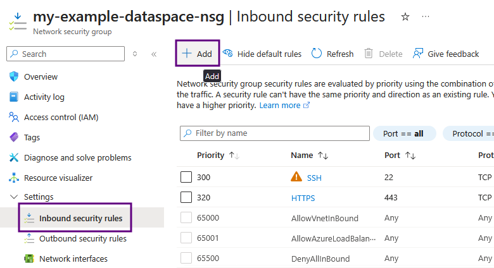Open the ellipsis more options menu
494x268 pixels.
[x=426, y=16]
